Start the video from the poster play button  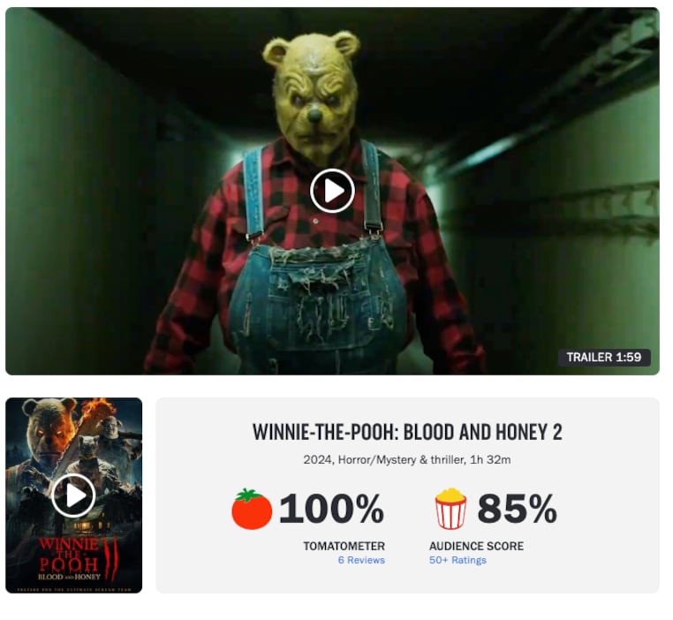point(73,495)
